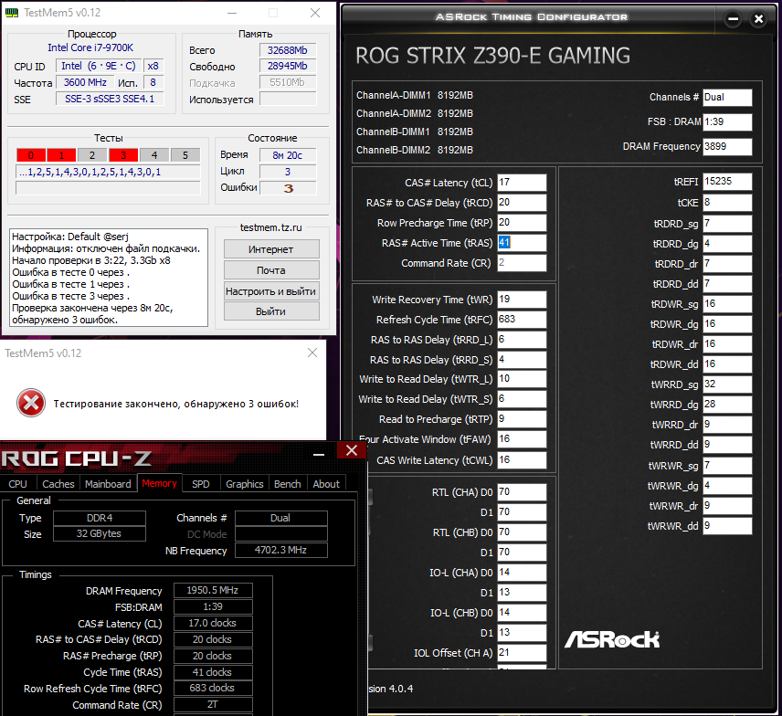Image resolution: width=782 pixels, height=716 pixels.
Task: Click the RTL (CHA) D0 value field
Action: pos(522,492)
